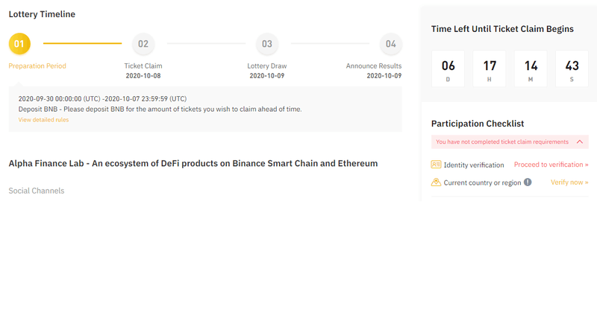Click the Alpha Finance Lab project title

tap(193, 163)
